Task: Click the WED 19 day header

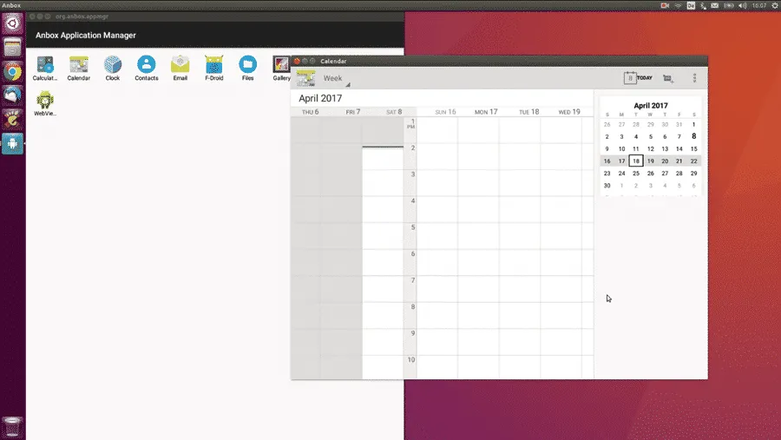Action: coord(569,112)
